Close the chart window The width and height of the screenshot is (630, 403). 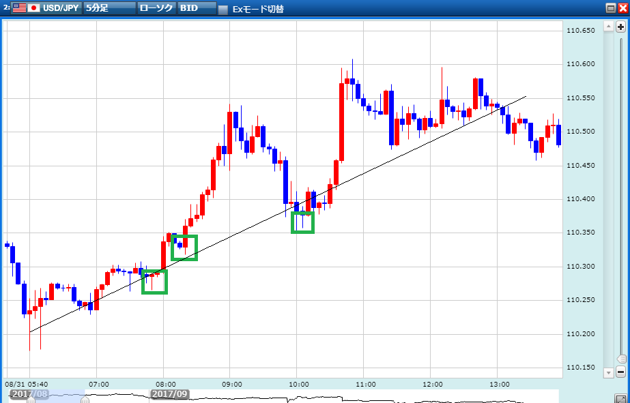[x=622, y=8]
